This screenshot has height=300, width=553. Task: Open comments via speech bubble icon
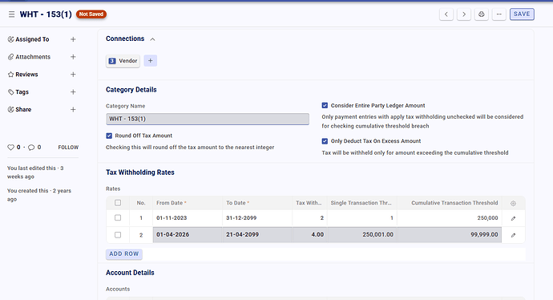click(x=31, y=147)
